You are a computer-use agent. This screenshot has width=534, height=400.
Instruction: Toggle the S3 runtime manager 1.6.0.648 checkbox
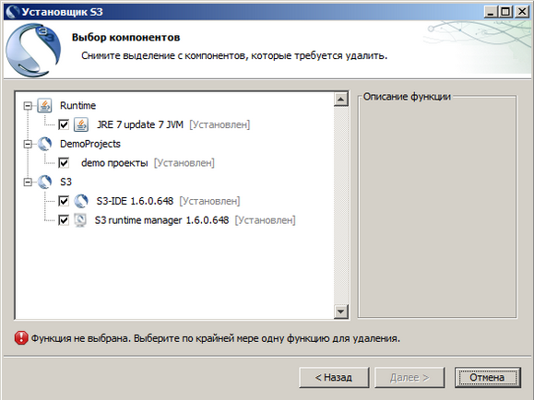click(64, 220)
